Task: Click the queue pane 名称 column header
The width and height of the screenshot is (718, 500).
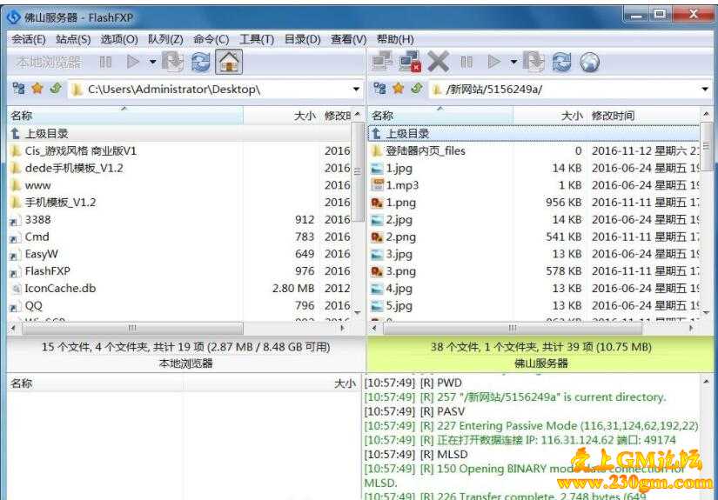Action: [95, 383]
